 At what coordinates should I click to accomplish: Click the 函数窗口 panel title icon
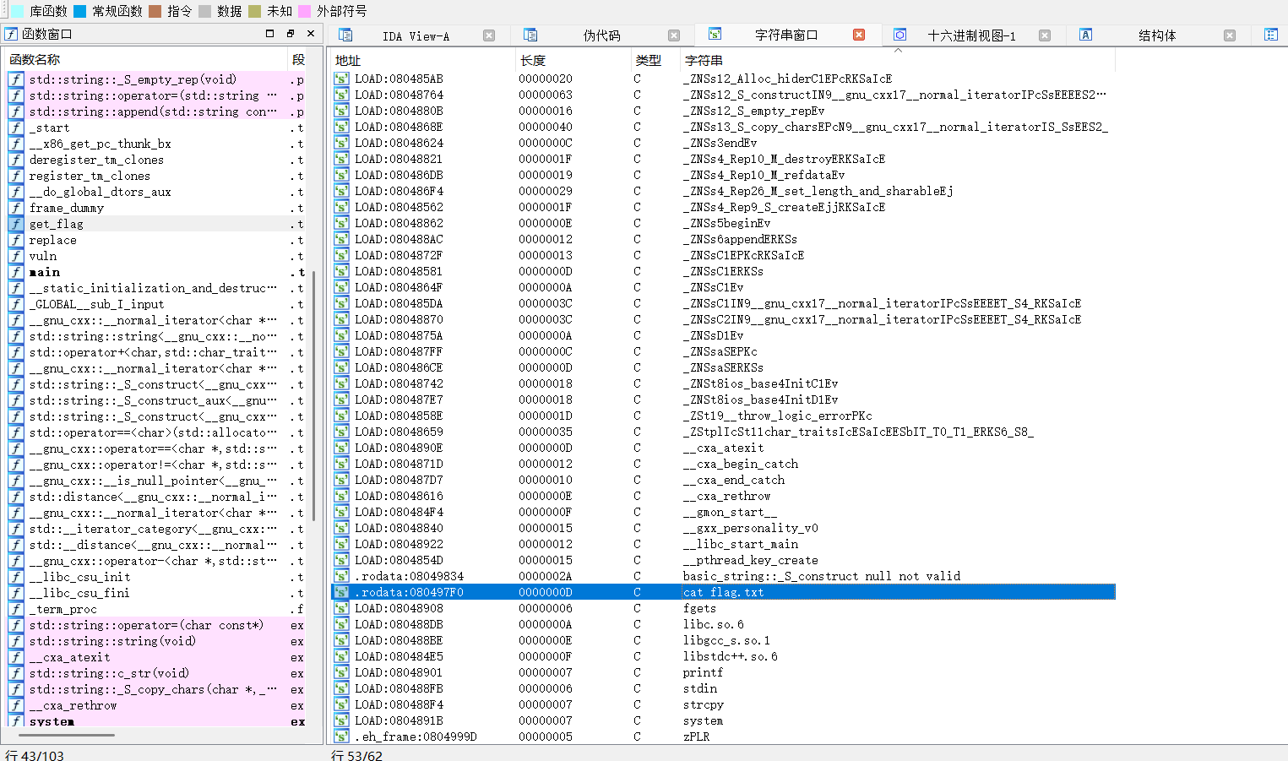click(11, 34)
